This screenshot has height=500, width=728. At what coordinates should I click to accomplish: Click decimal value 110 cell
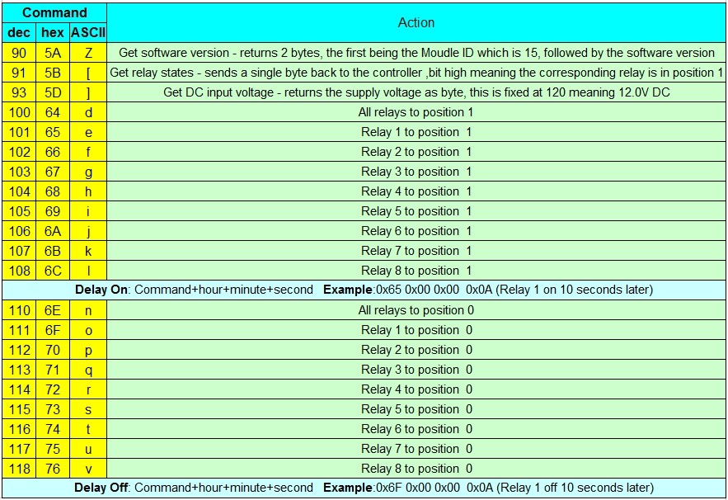click(19, 310)
